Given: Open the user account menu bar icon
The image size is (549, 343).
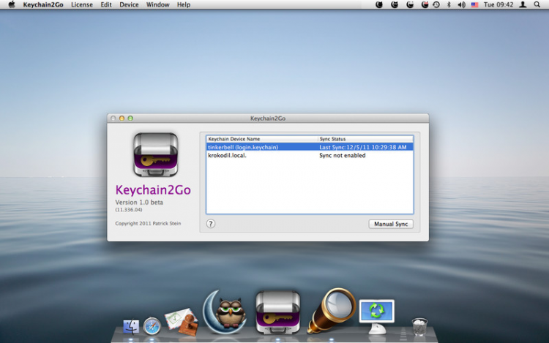Looking at the screenshot, I should (x=523, y=4).
